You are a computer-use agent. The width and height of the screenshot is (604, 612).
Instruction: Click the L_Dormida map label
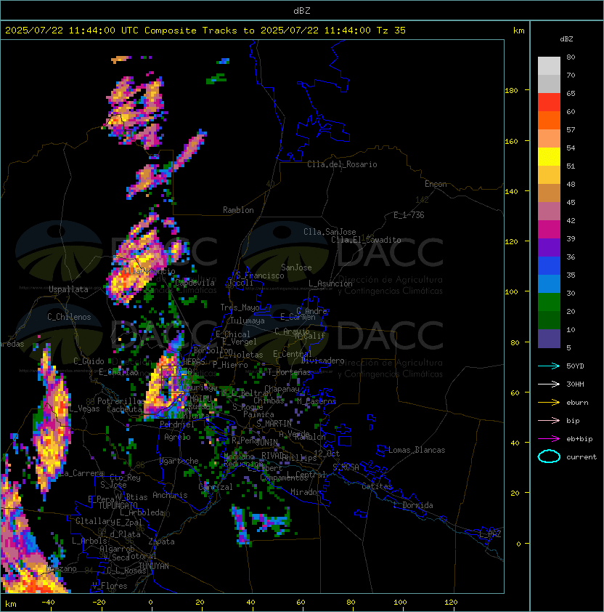(x=413, y=505)
